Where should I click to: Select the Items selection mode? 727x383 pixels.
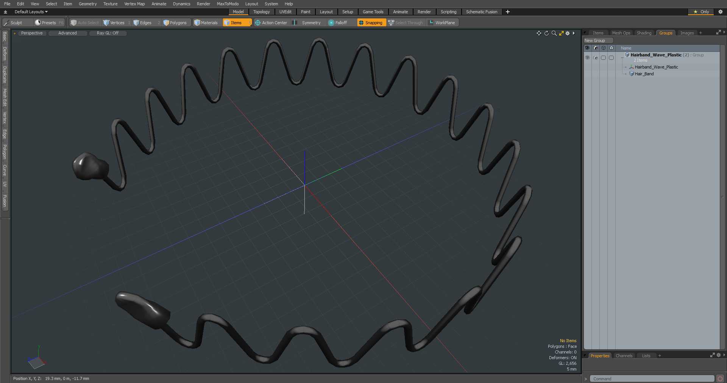237,23
